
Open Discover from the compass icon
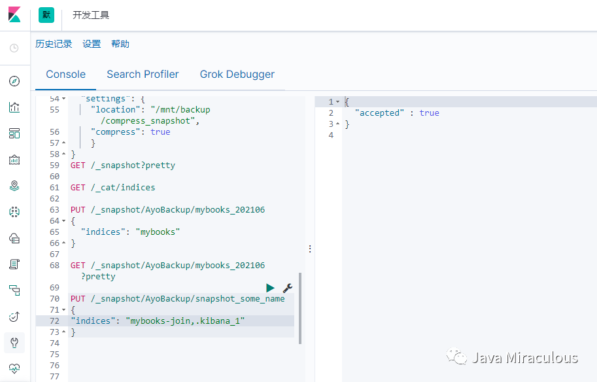pos(14,81)
